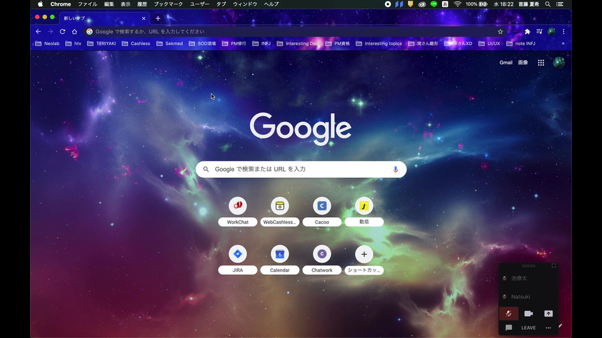This screenshot has width=602, height=338.
Task: Open the Google apps grid
Action: pos(541,63)
